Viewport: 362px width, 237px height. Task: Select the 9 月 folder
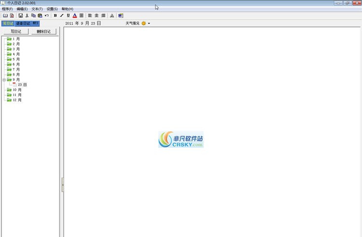click(x=14, y=79)
